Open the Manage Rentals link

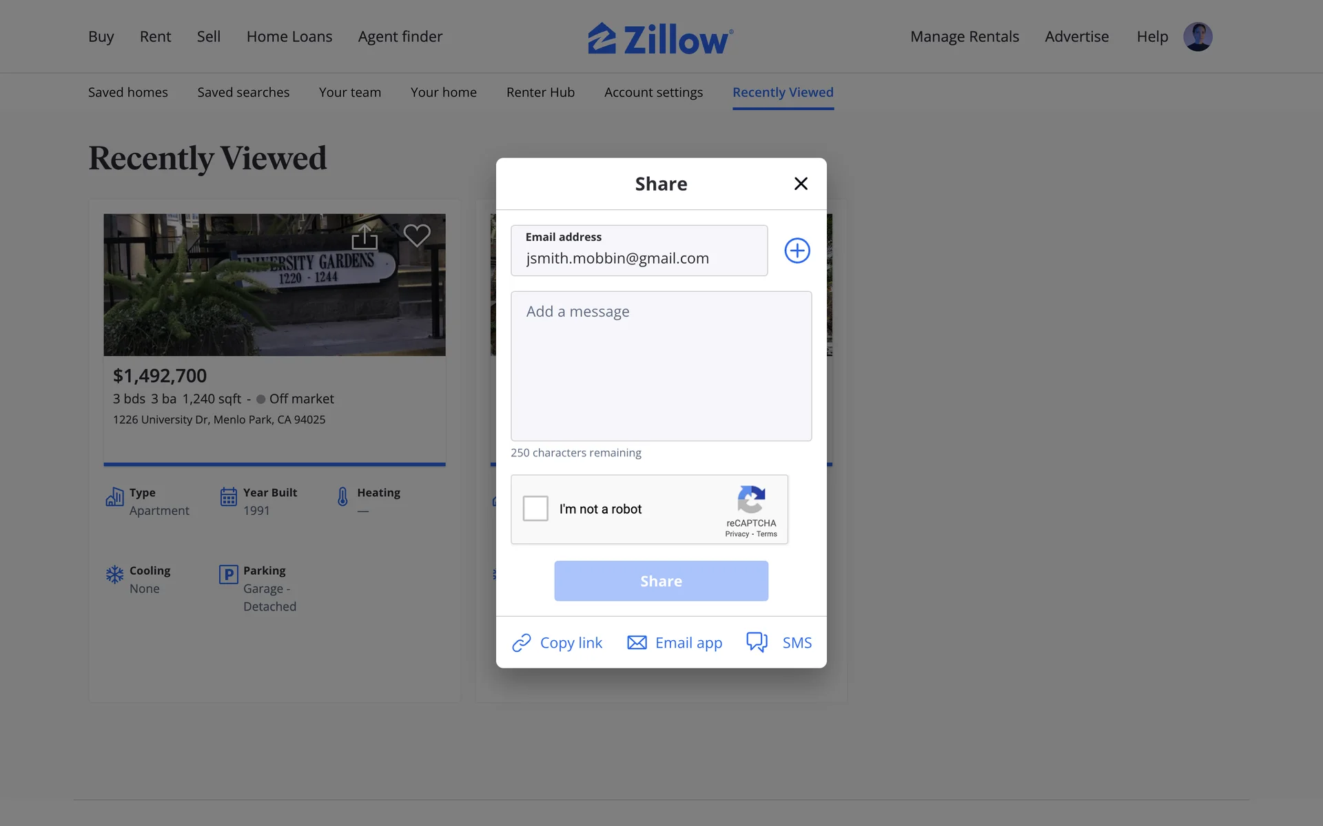[x=964, y=36]
